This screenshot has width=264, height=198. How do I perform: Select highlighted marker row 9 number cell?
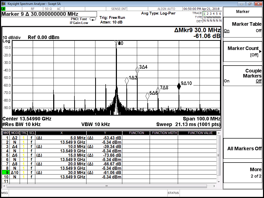[x=6, y=172]
